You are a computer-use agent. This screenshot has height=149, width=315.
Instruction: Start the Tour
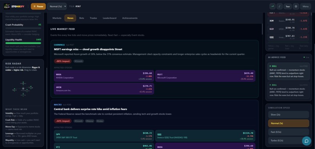[x=288, y=6]
